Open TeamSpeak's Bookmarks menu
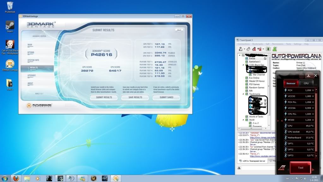The height and width of the screenshot is (182, 323). click(258, 44)
